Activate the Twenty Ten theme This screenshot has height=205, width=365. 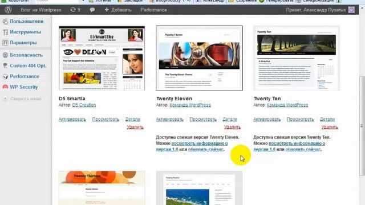[267, 119]
